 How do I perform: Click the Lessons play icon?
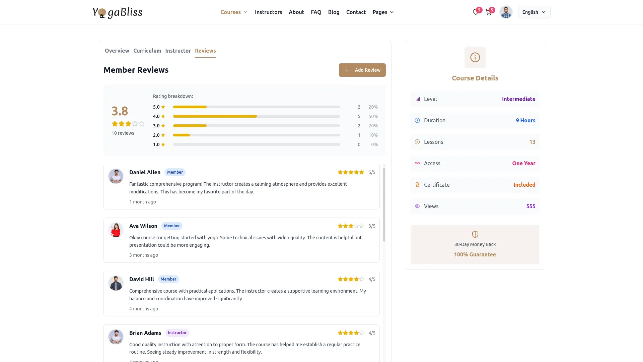click(417, 142)
